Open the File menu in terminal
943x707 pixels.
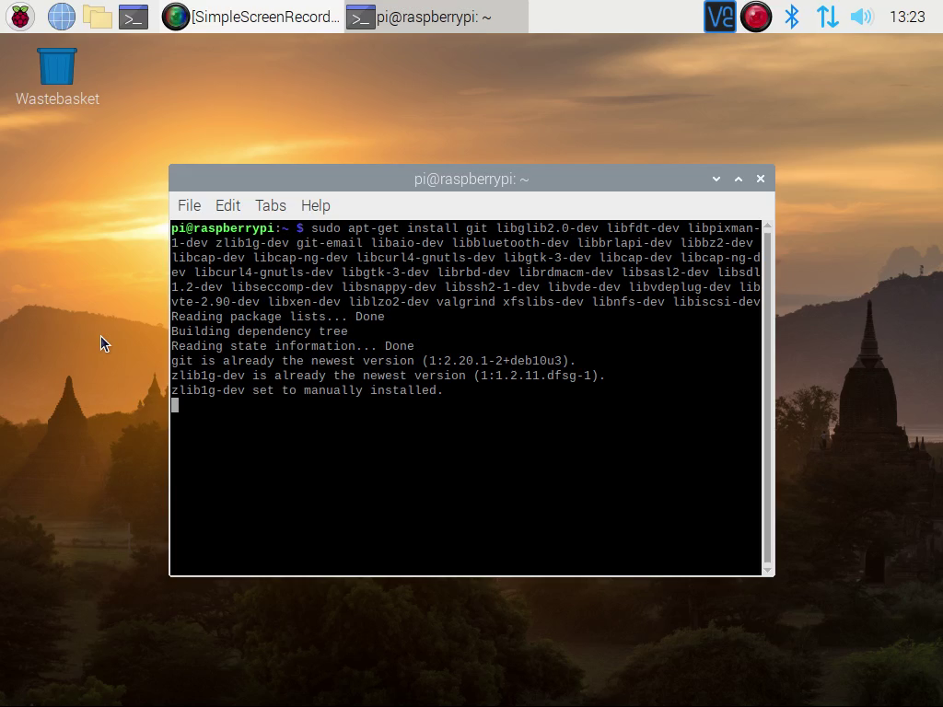189,205
